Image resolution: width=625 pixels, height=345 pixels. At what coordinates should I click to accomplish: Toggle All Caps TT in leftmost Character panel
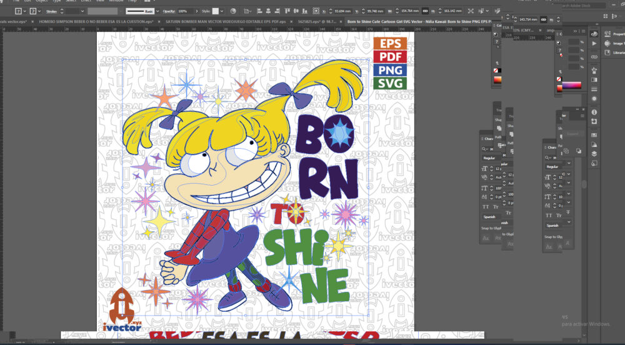coord(486,207)
